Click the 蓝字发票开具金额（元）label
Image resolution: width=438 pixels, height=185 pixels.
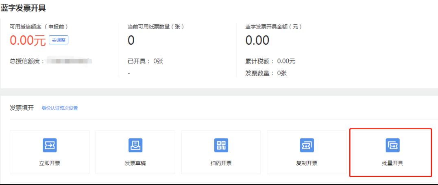coord(274,27)
